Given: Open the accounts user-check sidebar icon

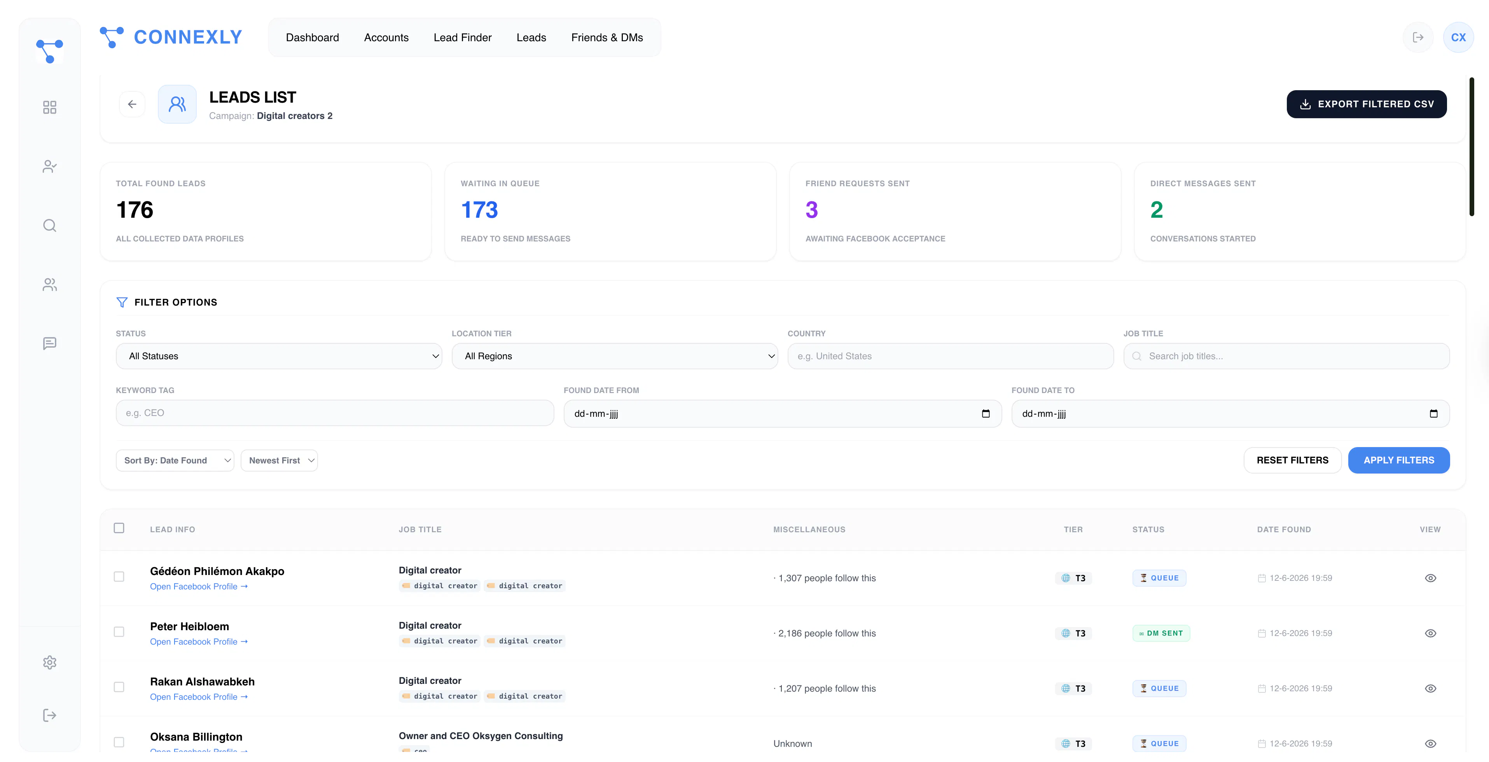Looking at the screenshot, I should click(x=50, y=166).
